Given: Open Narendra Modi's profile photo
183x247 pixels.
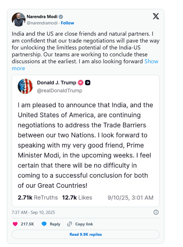Looking at the screenshot, I should coord(19,20).
